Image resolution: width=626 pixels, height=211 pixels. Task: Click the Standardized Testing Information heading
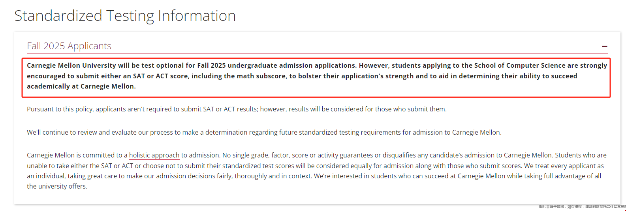tap(125, 16)
